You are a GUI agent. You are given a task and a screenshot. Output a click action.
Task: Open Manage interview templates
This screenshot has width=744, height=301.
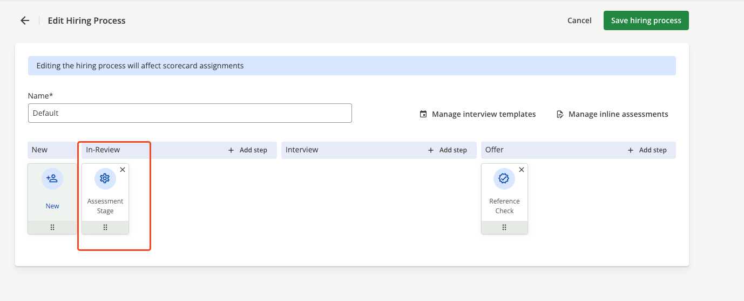click(x=484, y=114)
